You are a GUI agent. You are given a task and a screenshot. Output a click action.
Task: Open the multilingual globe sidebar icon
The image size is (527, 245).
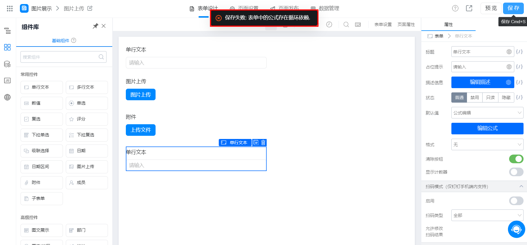click(8, 97)
